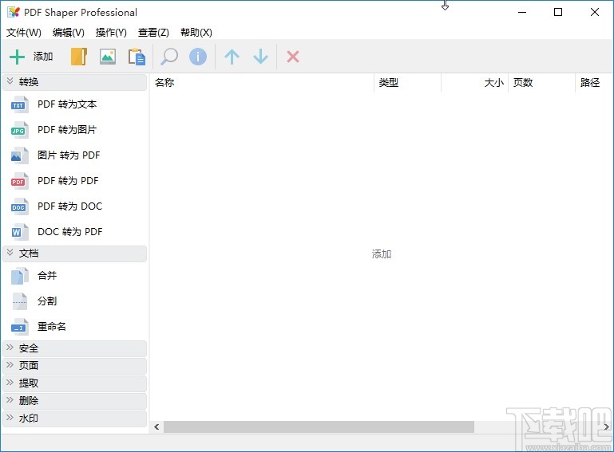Image resolution: width=614 pixels, height=452 pixels.
Task: Click the scrollbar right arrow
Action: 607,427
